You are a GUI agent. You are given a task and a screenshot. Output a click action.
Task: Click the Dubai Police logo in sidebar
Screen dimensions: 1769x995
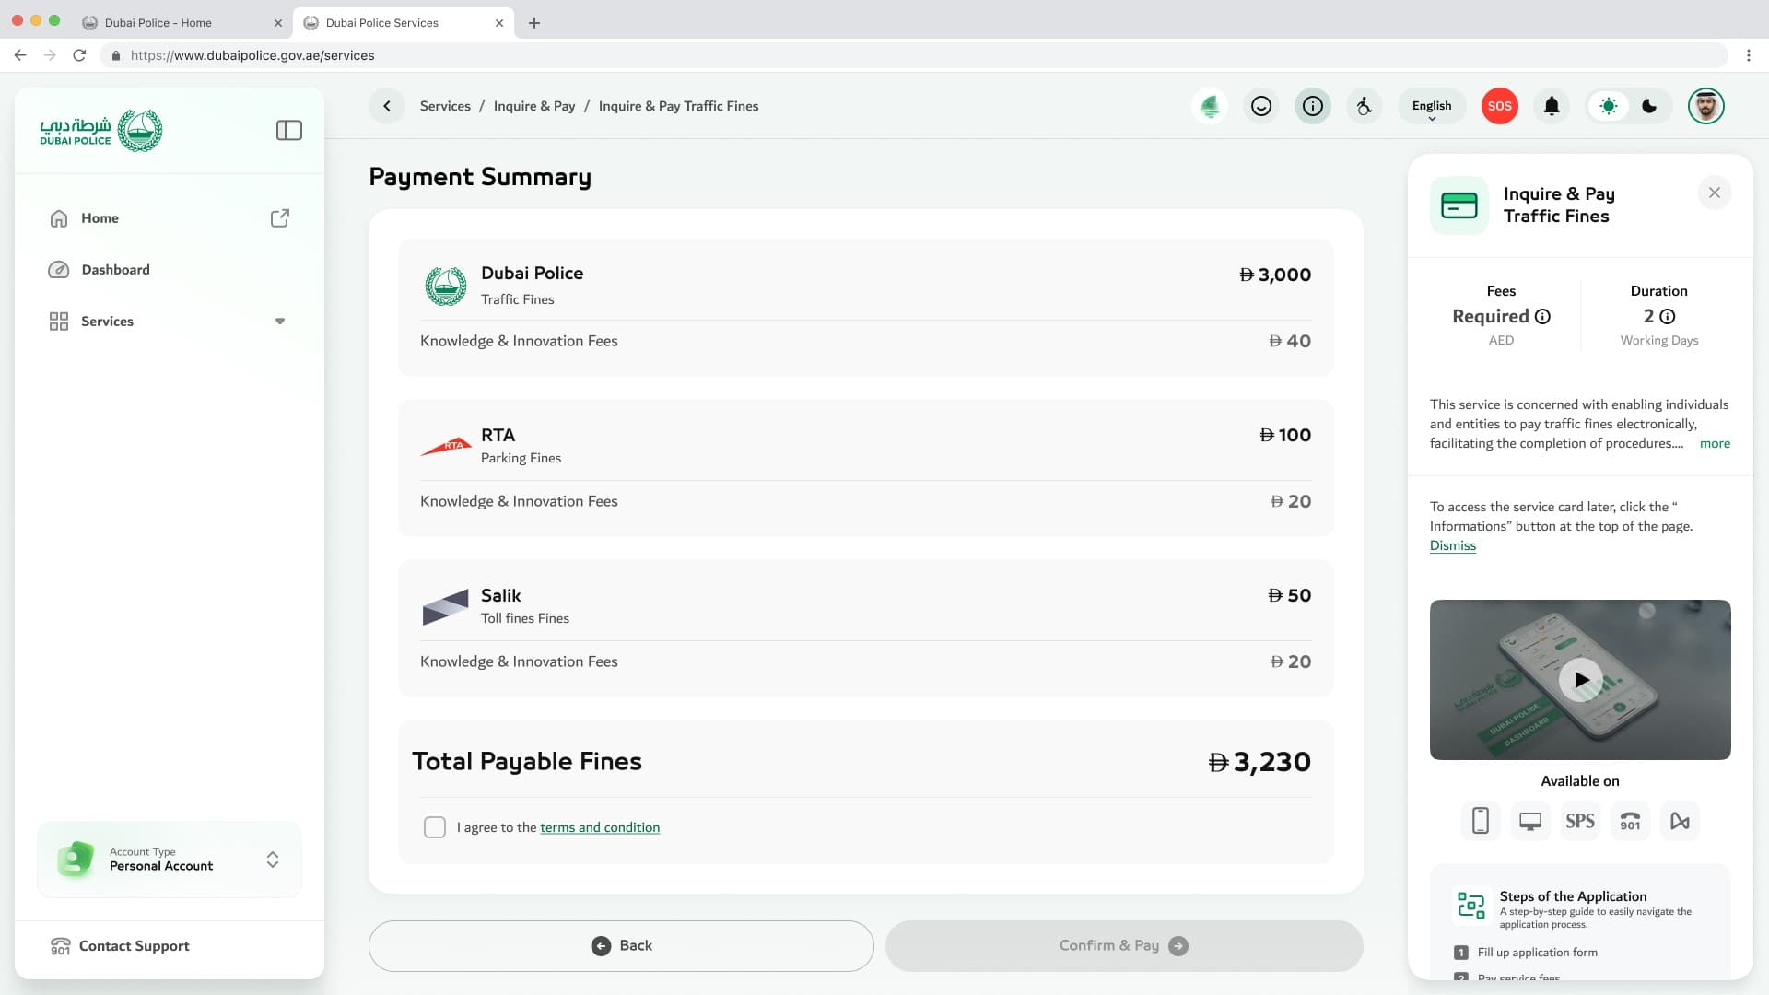pyautogui.click(x=101, y=131)
